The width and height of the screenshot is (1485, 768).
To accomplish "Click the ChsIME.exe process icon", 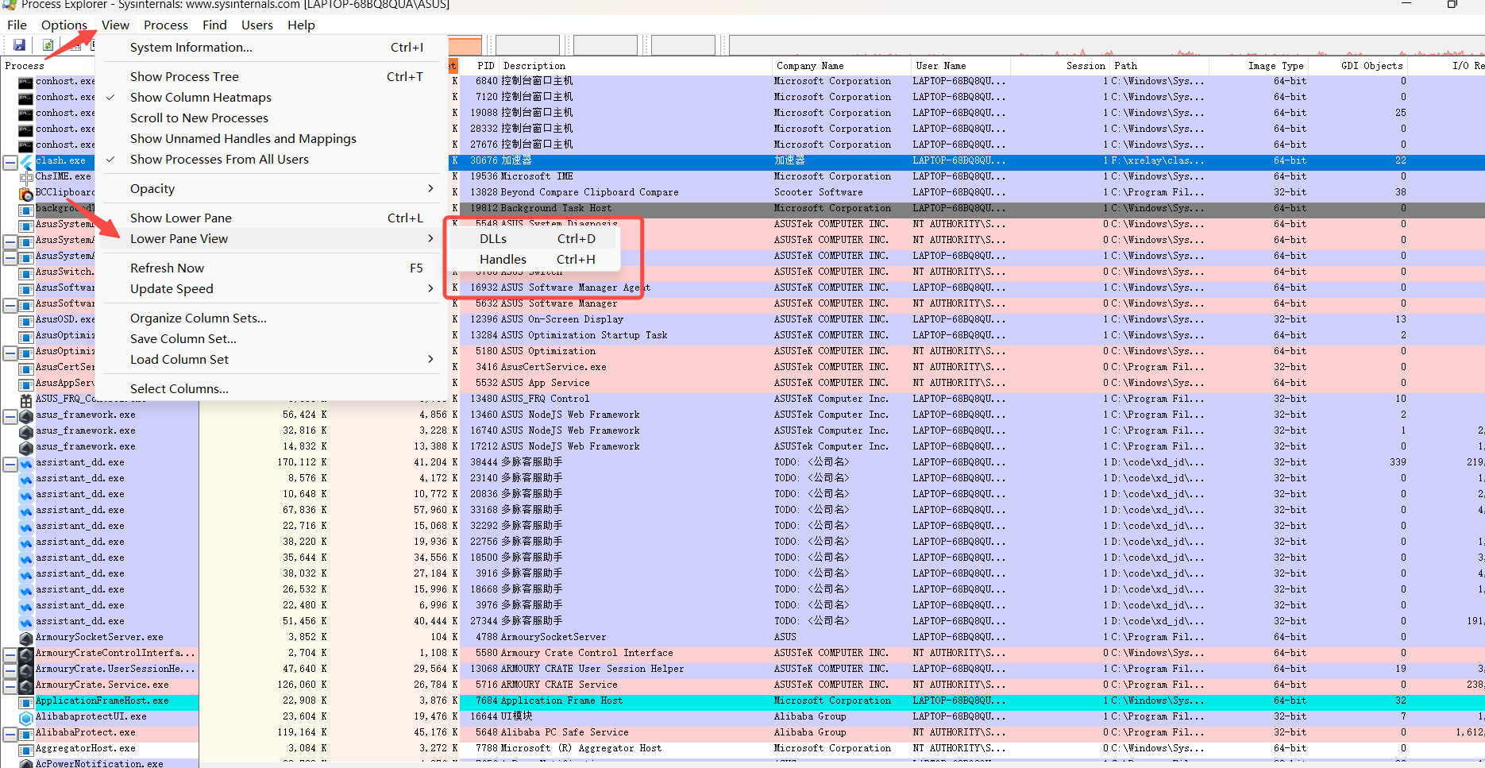I will (x=26, y=177).
